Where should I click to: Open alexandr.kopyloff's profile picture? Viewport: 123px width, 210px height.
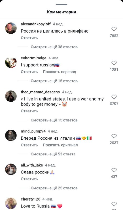pos(11,28)
